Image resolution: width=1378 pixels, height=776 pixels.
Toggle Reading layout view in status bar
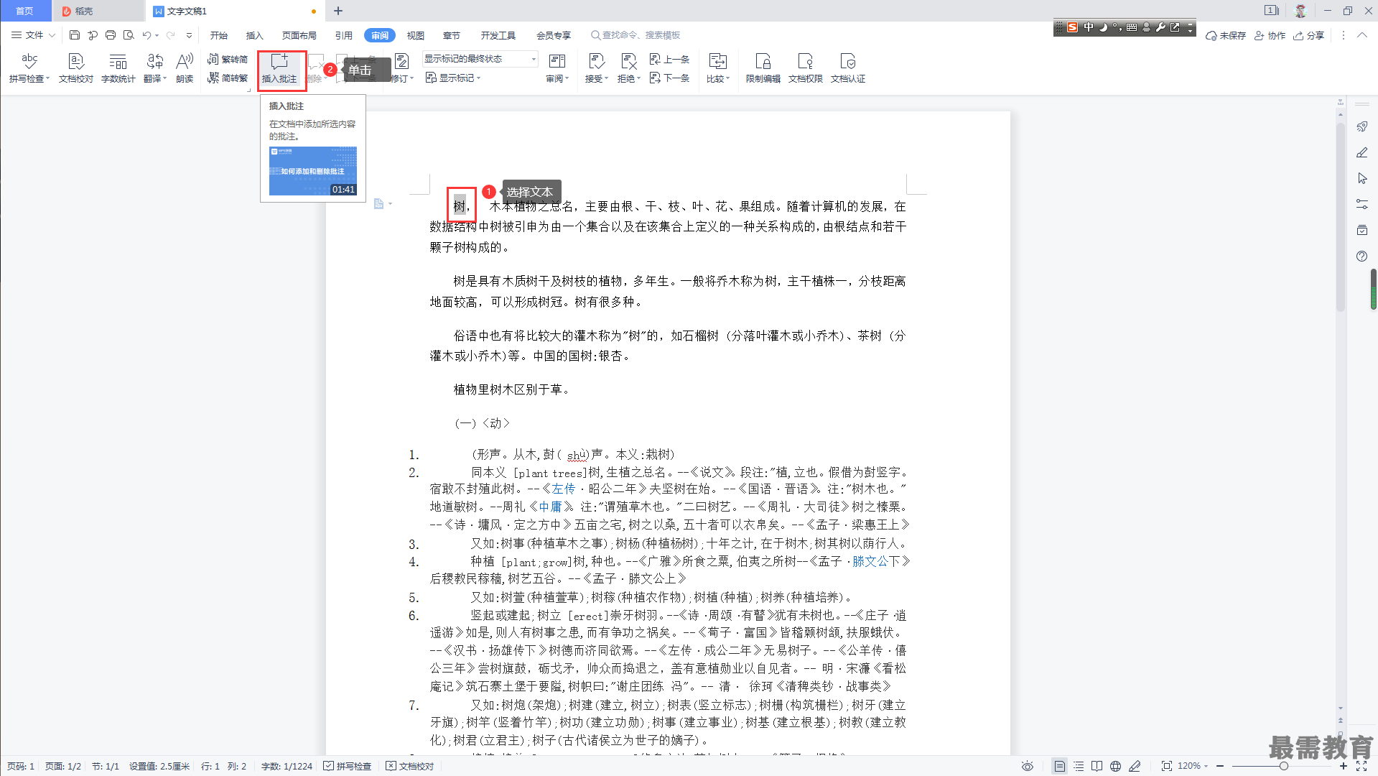tap(1097, 766)
